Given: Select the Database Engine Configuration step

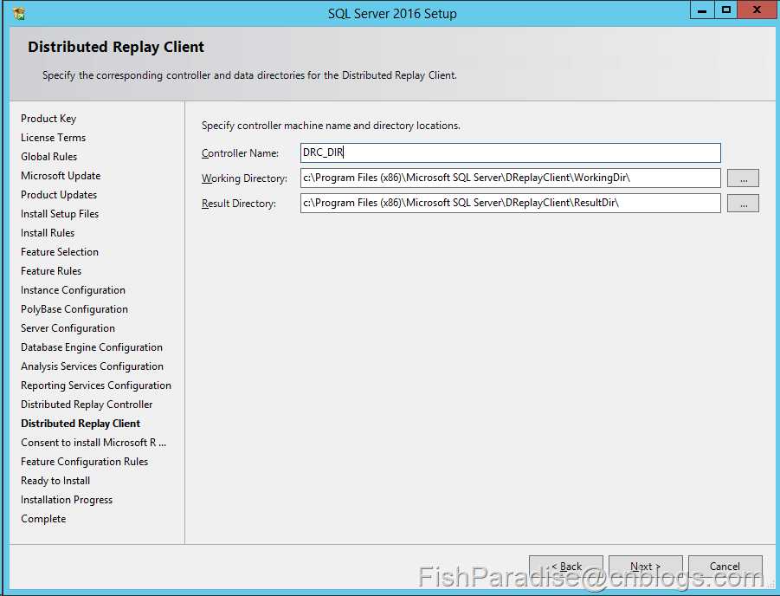Looking at the screenshot, I should pos(92,347).
